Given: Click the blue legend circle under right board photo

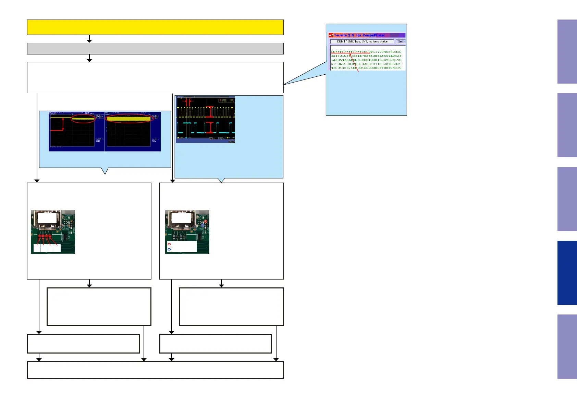Looking at the screenshot, I should coord(169,249).
